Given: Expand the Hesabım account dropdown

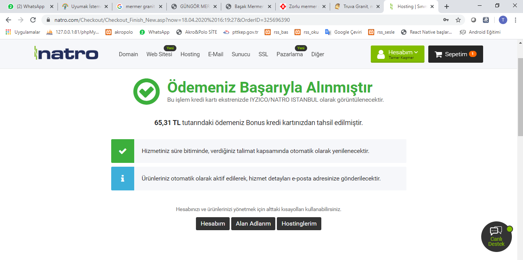Looking at the screenshot, I should [x=397, y=54].
